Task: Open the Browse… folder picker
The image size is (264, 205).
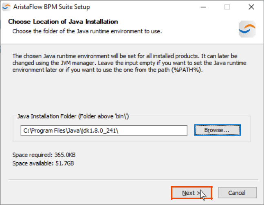Action: click(x=218, y=130)
